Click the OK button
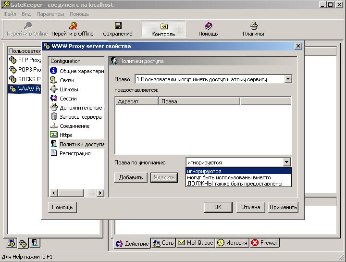 [x=218, y=207]
